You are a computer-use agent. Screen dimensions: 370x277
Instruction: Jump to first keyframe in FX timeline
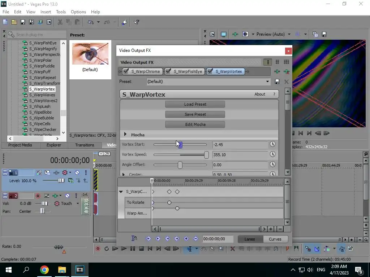pyautogui.click(x=148, y=239)
